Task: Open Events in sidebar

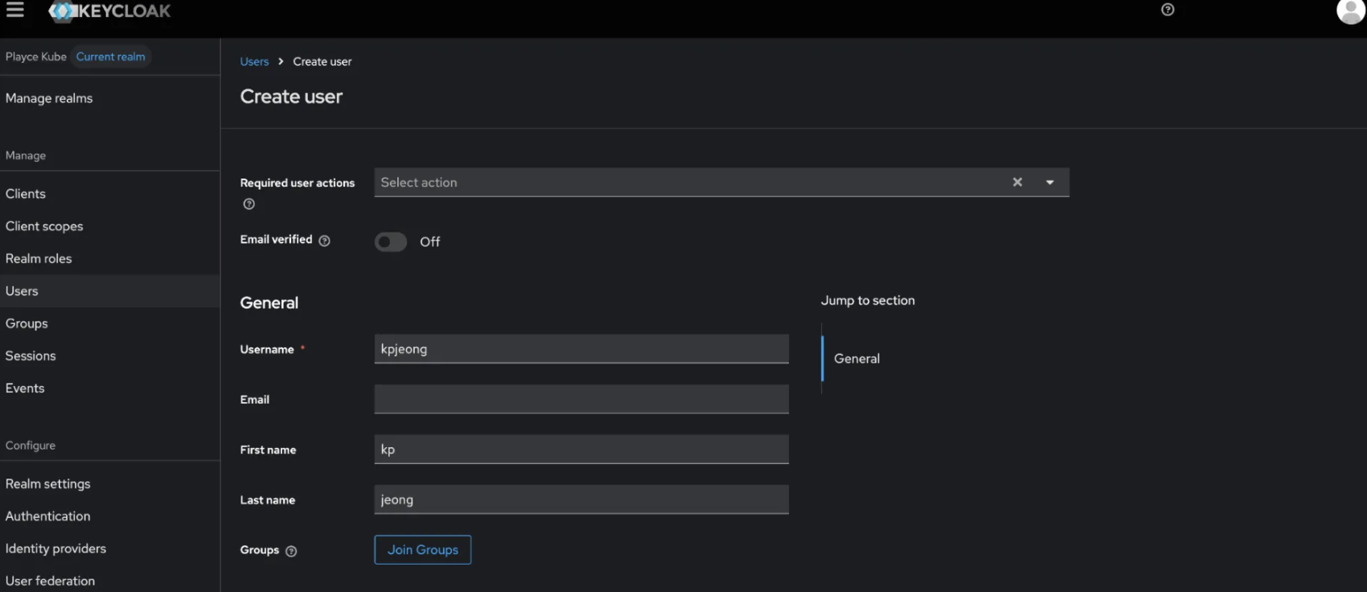Action: [110, 388]
